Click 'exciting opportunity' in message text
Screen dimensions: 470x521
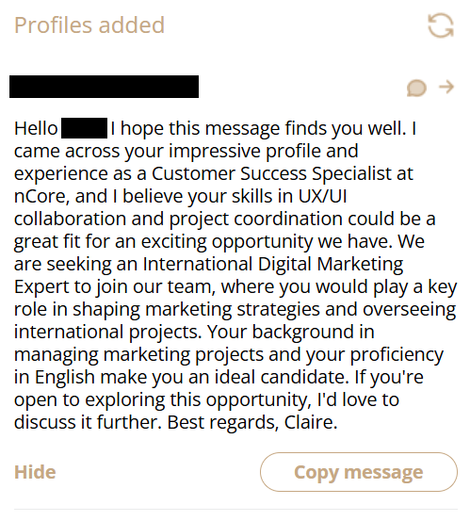pos(227,241)
